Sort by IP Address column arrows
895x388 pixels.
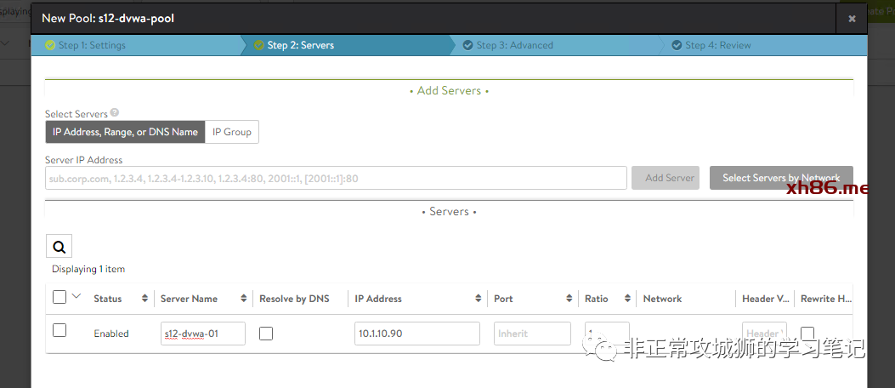pyautogui.click(x=478, y=299)
